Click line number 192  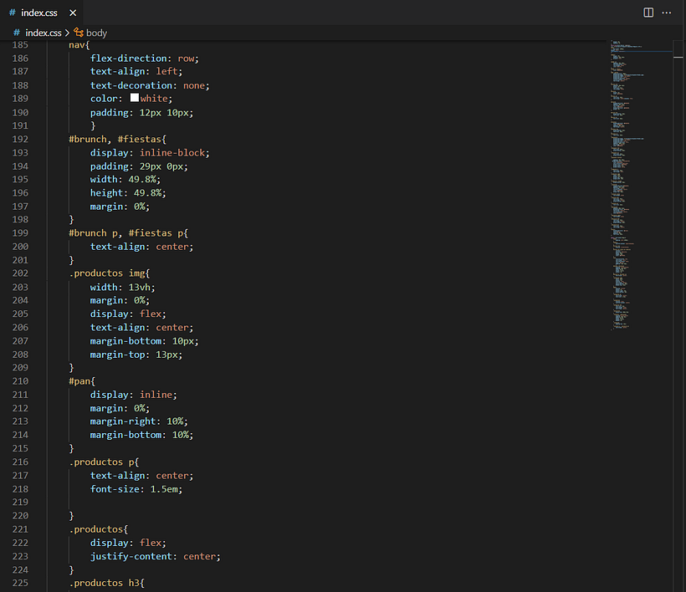(x=20, y=139)
